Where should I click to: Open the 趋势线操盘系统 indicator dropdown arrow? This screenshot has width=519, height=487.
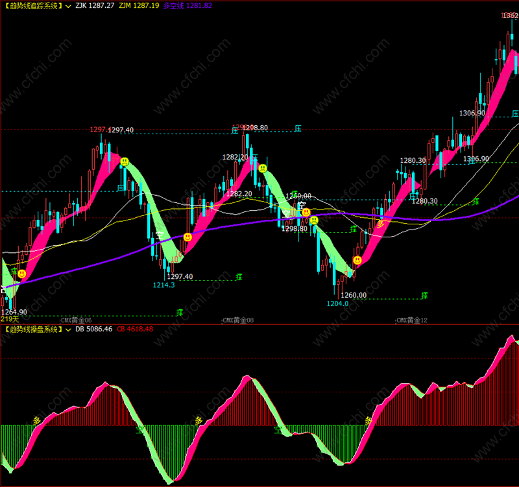pos(68,330)
